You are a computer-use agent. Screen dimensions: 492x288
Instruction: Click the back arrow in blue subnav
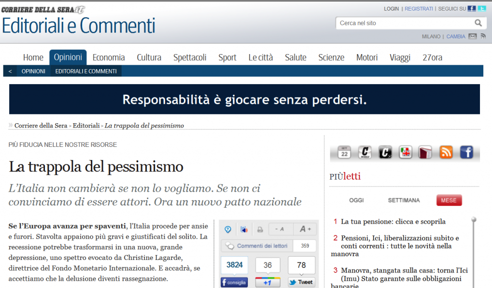[10, 72]
